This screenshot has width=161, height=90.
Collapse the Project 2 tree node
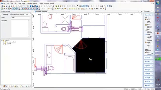click(2, 40)
